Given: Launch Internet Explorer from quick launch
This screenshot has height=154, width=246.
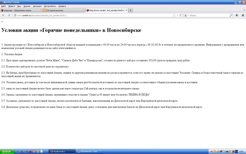Looking at the screenshot, I should click(x=26, y=152).
